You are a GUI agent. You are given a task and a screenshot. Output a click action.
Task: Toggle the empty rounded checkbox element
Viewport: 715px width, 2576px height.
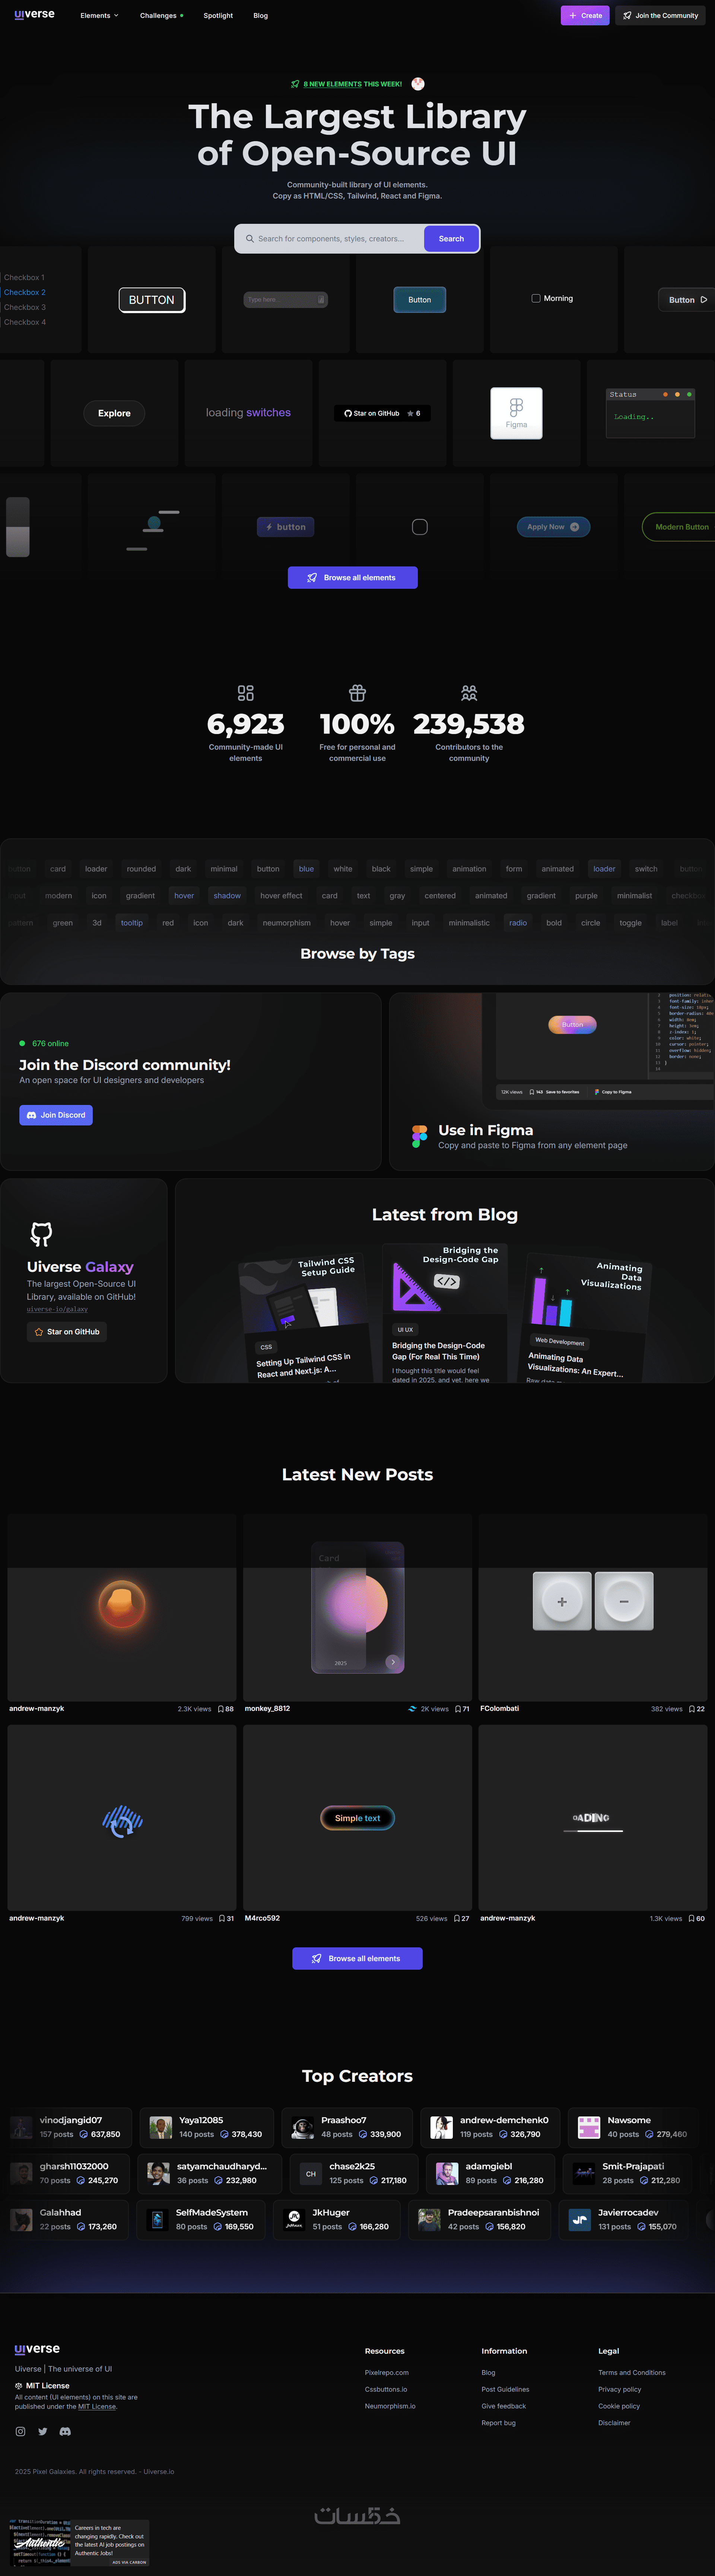[420, 527]
